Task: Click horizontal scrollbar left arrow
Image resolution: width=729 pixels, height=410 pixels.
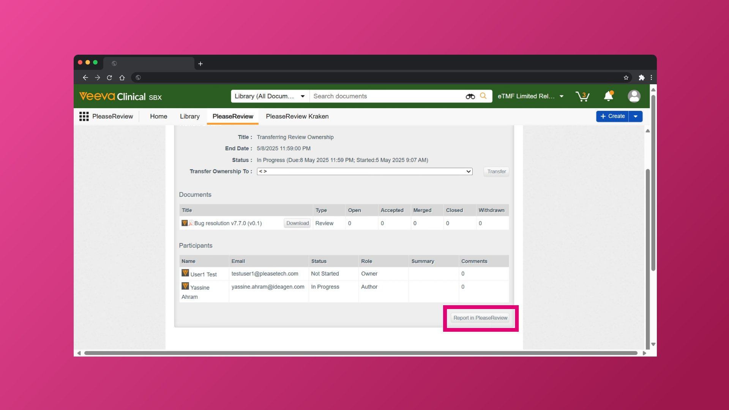Action: 79,353
